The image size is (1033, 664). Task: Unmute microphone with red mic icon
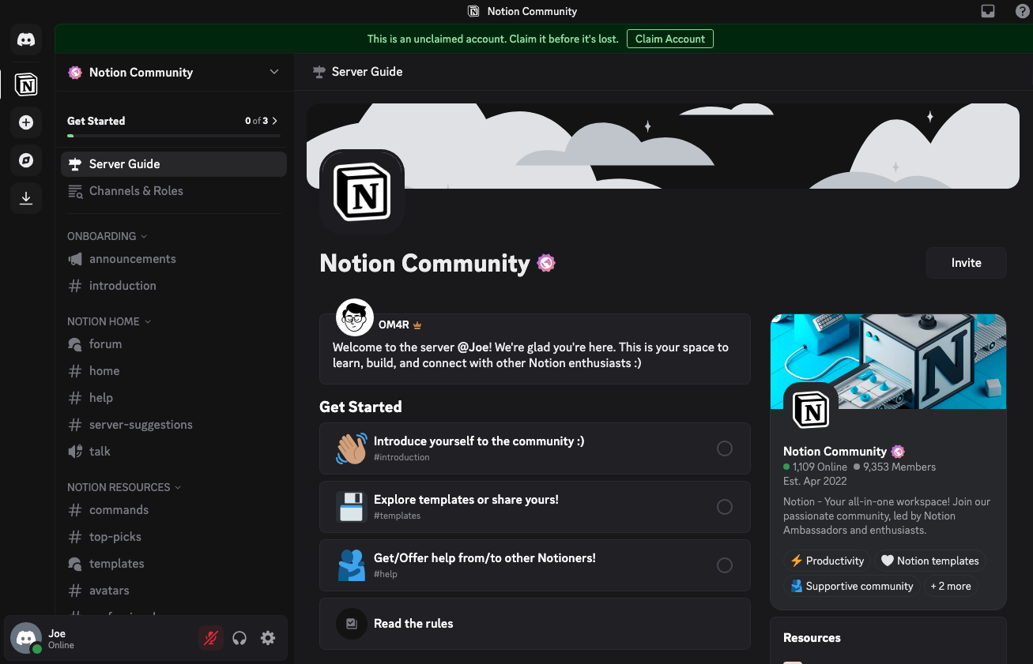[211, 638]
